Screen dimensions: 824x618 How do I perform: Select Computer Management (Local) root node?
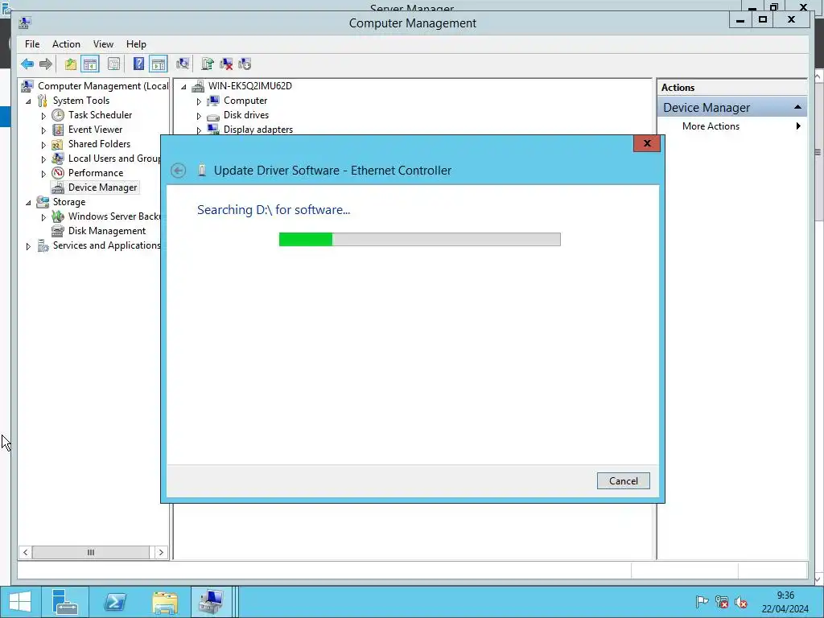103,85
